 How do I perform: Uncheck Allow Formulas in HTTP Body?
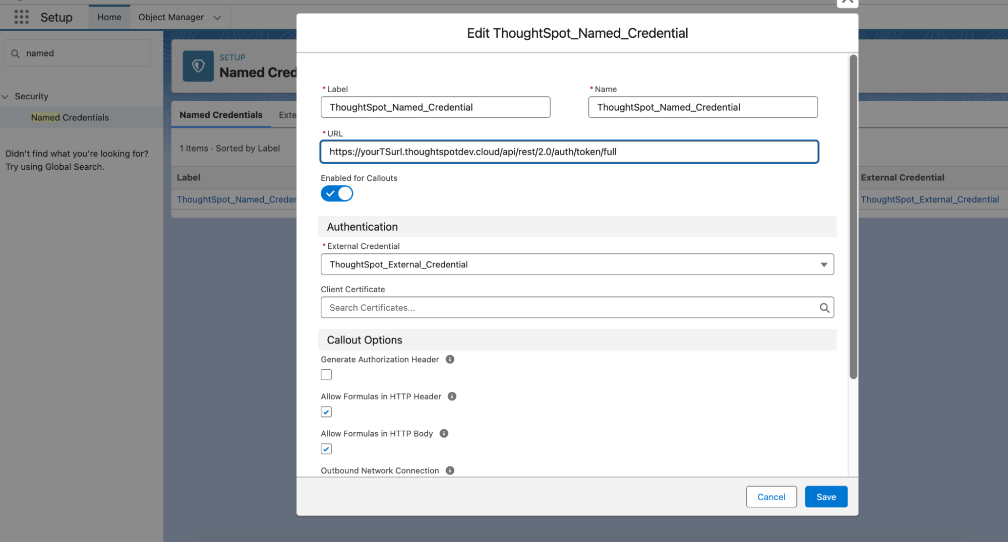tap(326, 448)
